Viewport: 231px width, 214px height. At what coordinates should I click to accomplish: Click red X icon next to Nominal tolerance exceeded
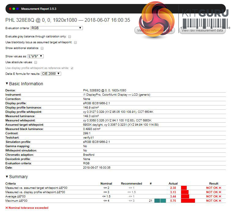click(x=7, y=208)
